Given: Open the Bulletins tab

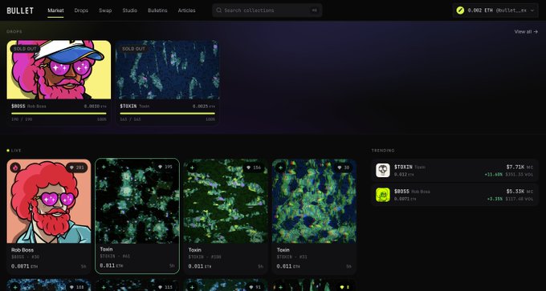Looking at the screenshot, I should pos(157,10).
